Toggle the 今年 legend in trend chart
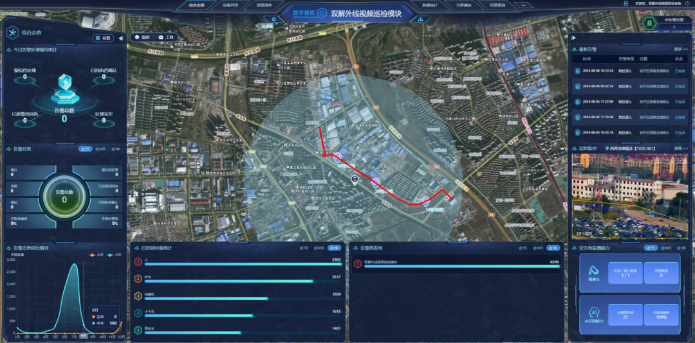 113,255
